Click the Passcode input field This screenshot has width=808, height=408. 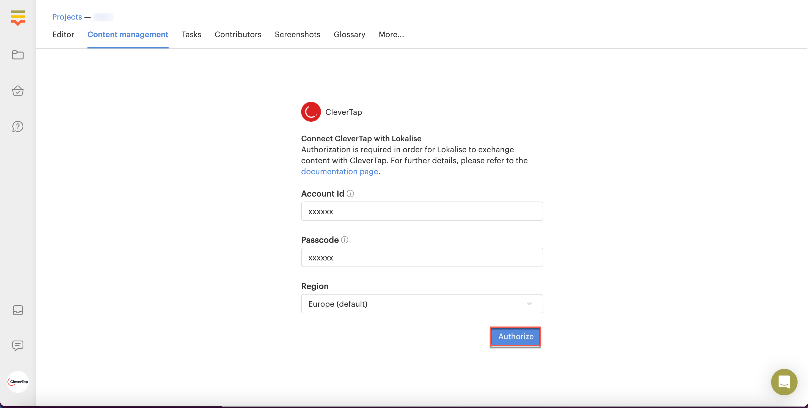(x=422, y=257)
